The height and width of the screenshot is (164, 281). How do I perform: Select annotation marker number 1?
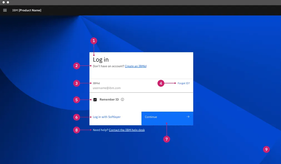click(94, 41)
